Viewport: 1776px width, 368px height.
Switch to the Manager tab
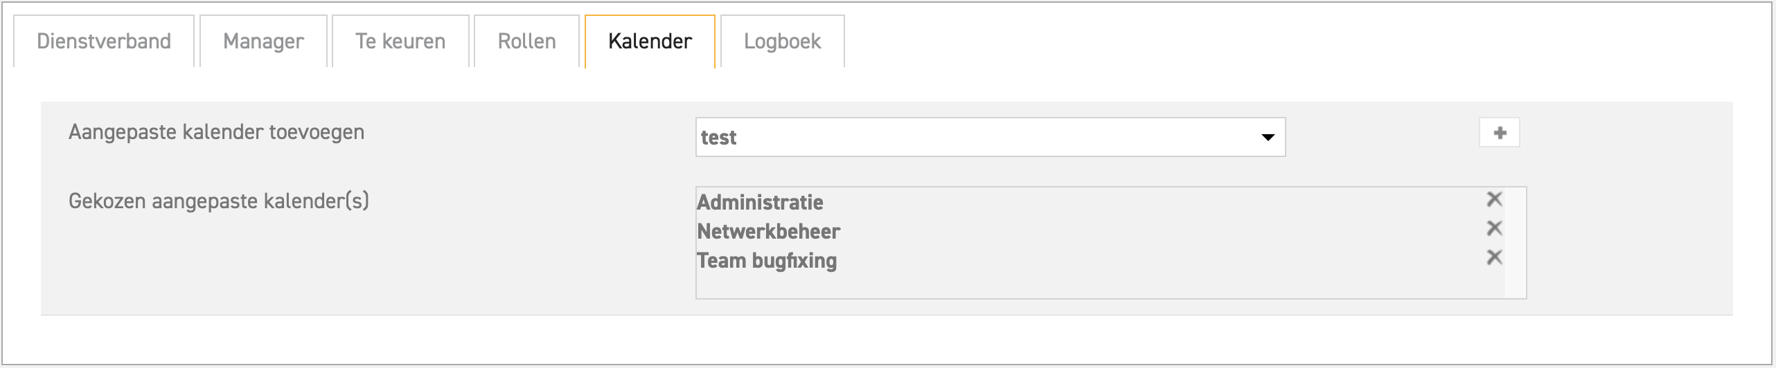263,42
